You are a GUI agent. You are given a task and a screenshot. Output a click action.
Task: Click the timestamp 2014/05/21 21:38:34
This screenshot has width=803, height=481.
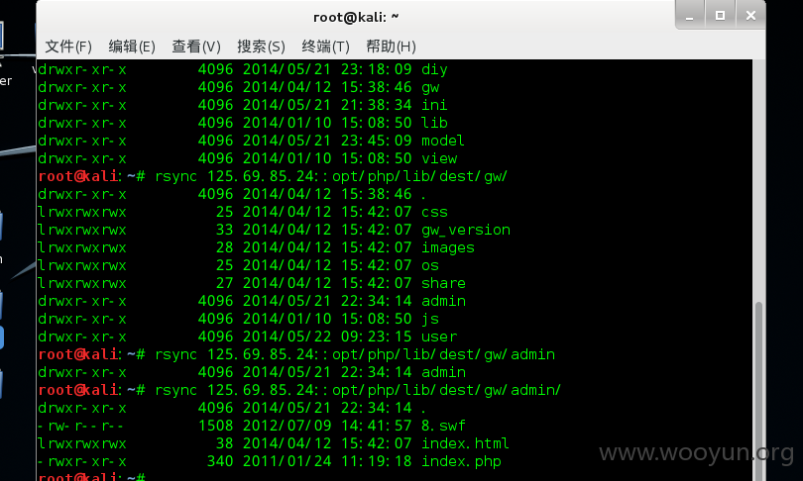(327, 105)
